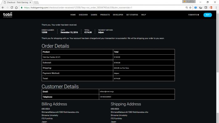This screenshot has width=219, height=123.
Task: Open the GAMES menu item
Action: click(x=94, y=15)
